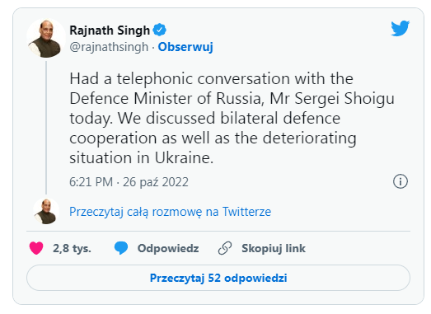
Task: Open Przeczytaj całą rozmowę na Twitterze
Action: [x=170, y=212]
